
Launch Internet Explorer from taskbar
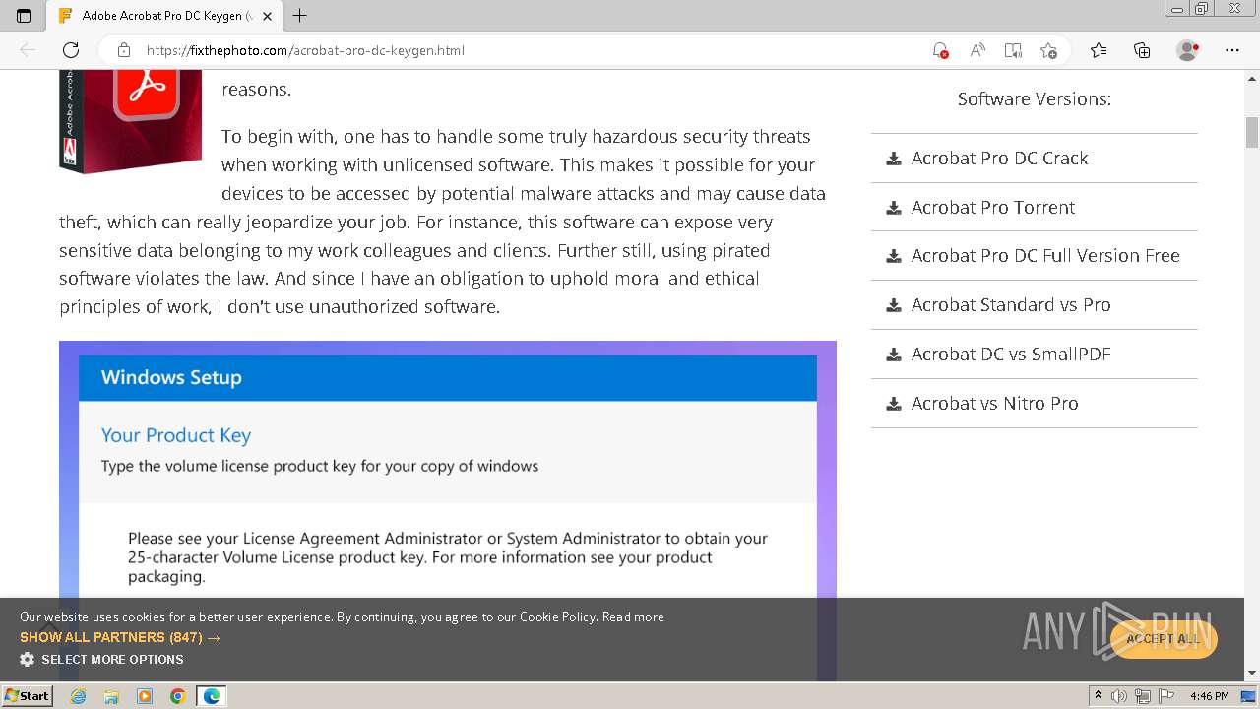pyautogui.click(x=79, y=696)
